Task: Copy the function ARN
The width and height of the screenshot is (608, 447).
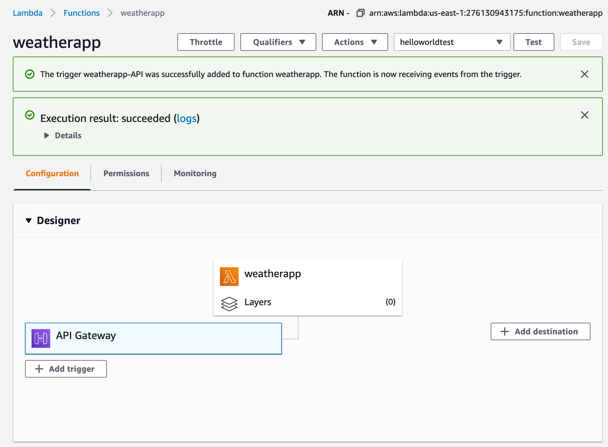Action: (361, 13)
